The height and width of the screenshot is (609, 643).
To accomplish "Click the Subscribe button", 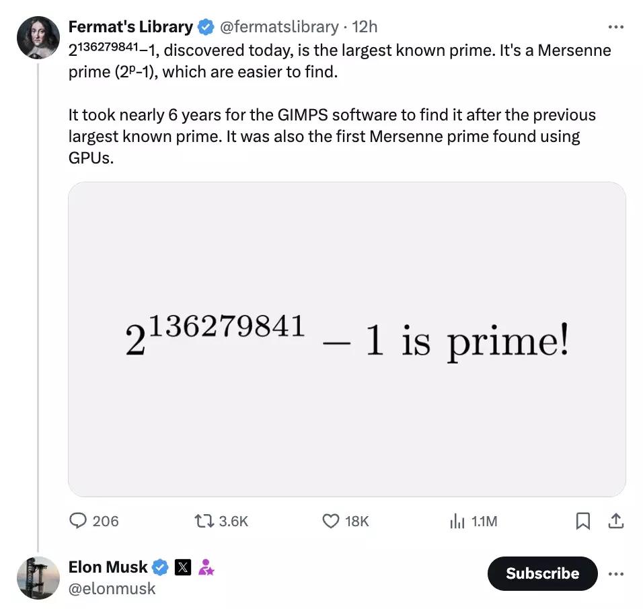I will pyautogui.click(x=542, y=573).
